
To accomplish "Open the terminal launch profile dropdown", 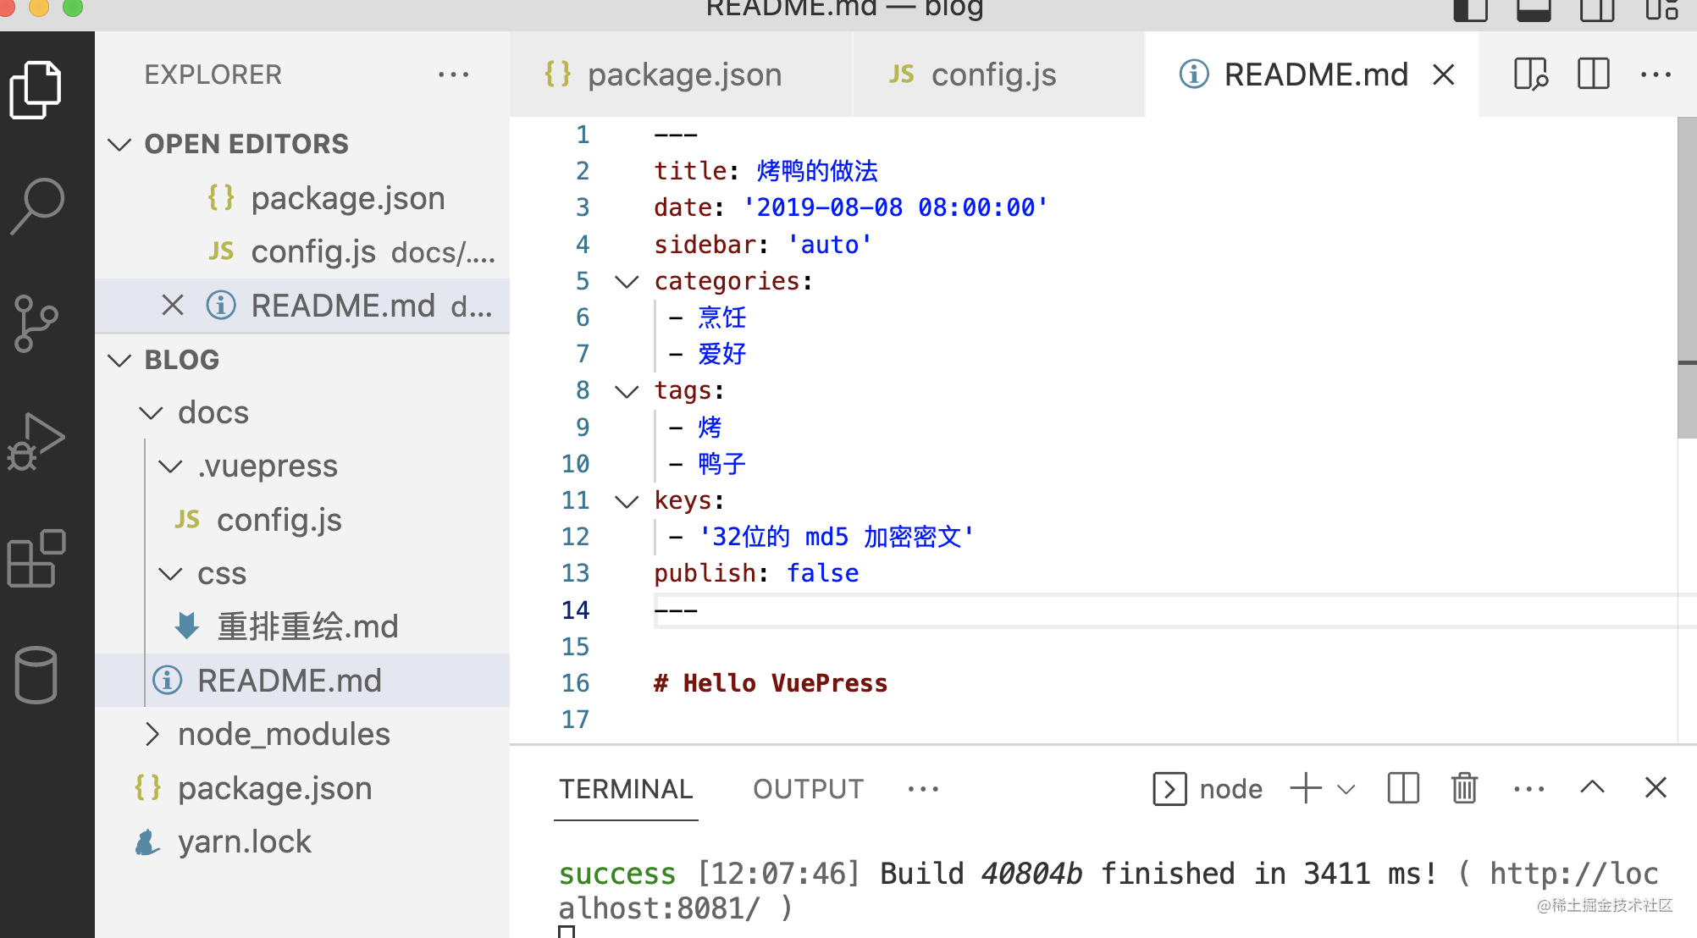I will 1346,789.
